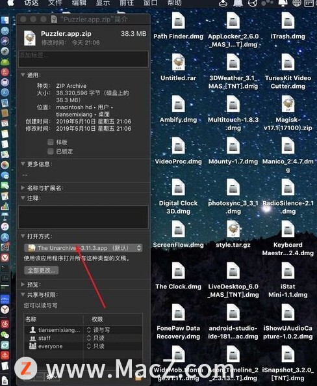Collapse the 共享与权限 section
The width and height of the screenshot is (317, 386).
tap(23, 294)
